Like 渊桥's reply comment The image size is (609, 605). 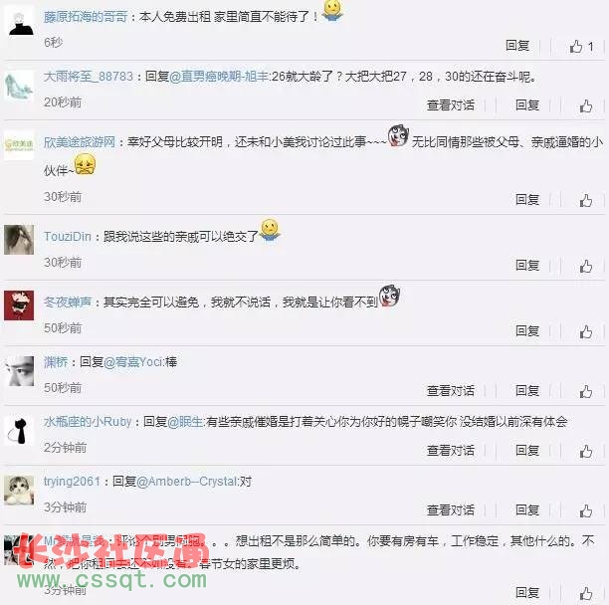(x=586, y=391)
